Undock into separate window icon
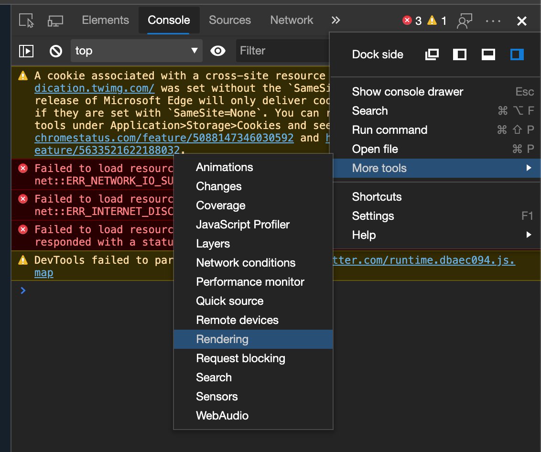 click(432, 54)
